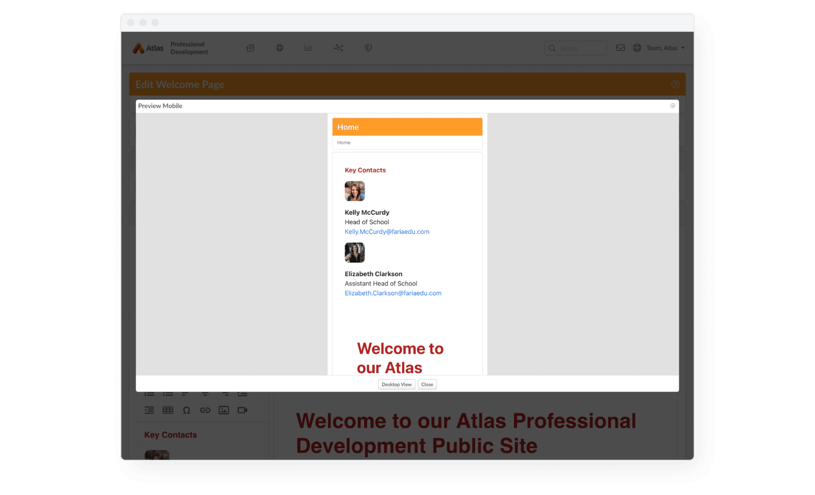Insert special character with omega icon

click(187, 410)
